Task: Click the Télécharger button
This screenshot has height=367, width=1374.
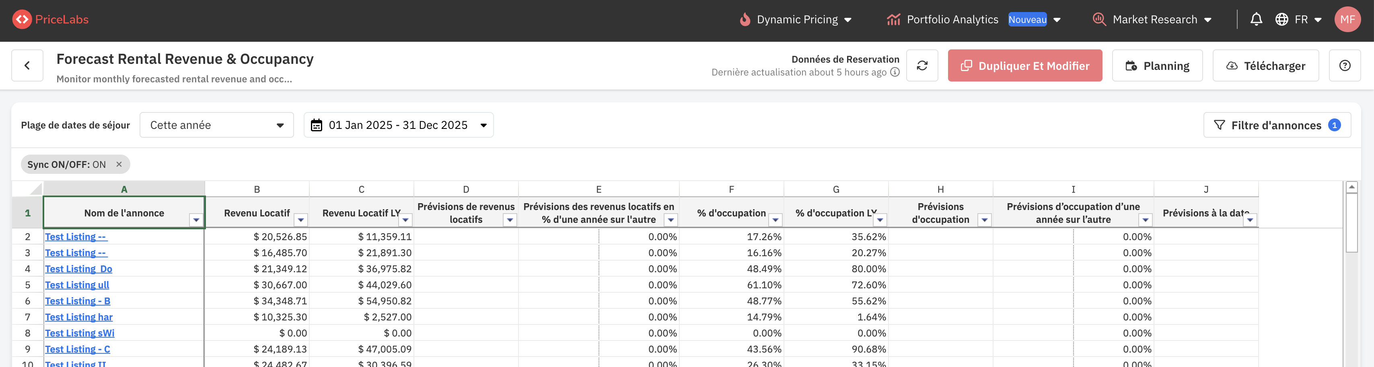Action: pyautogui.click(x=1265, y=65)
